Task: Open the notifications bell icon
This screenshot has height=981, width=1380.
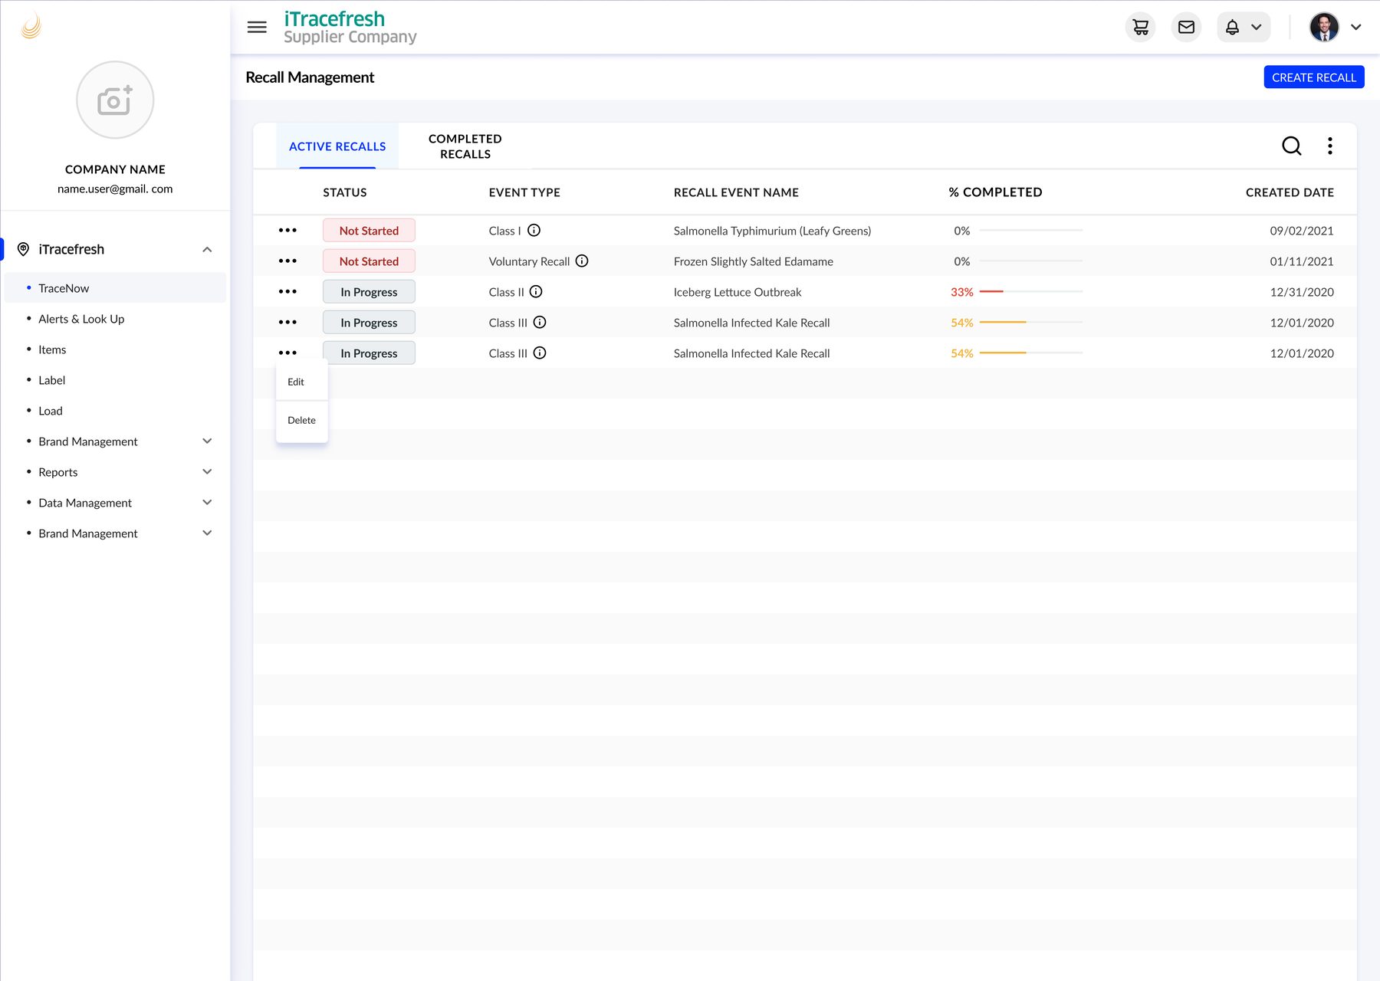Action: 1232,28
